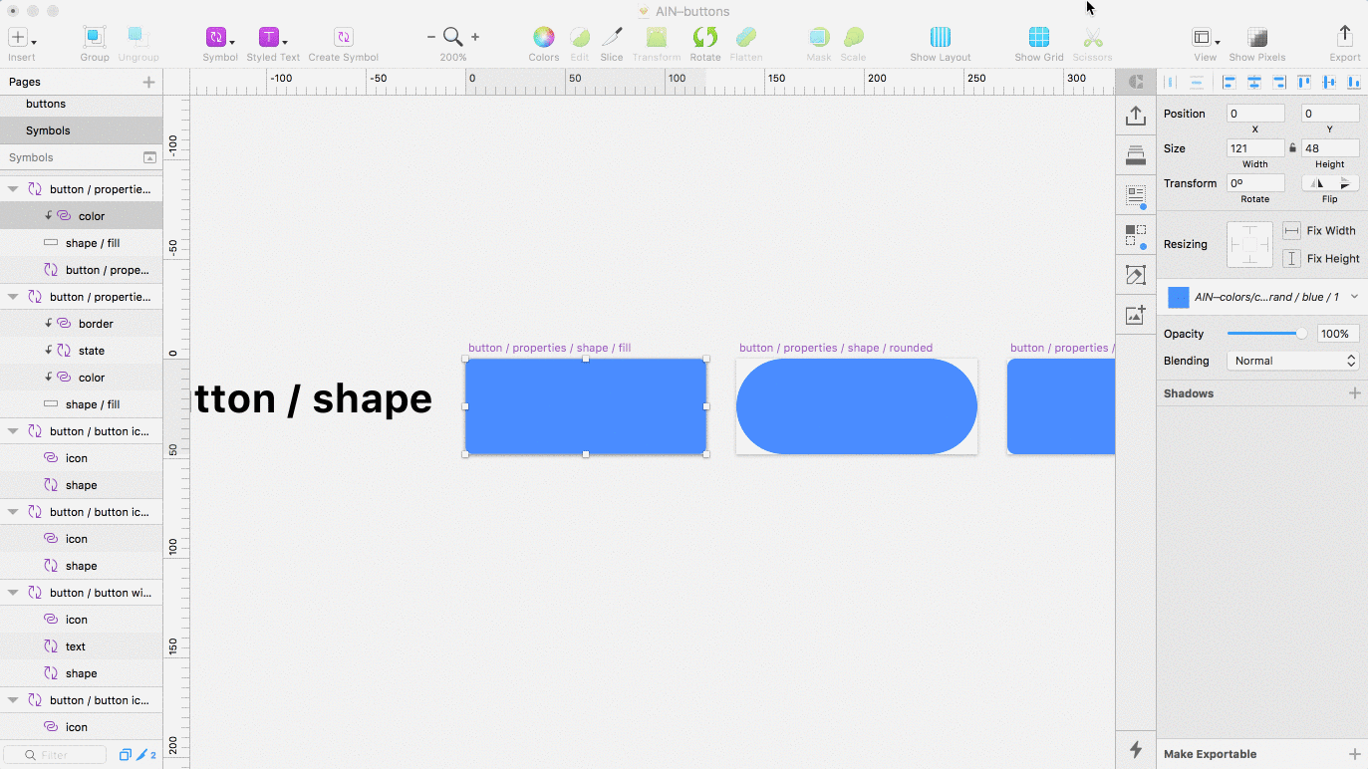Zoom out with the minus button
The image size is (1368, 769).
pos(431,37)
